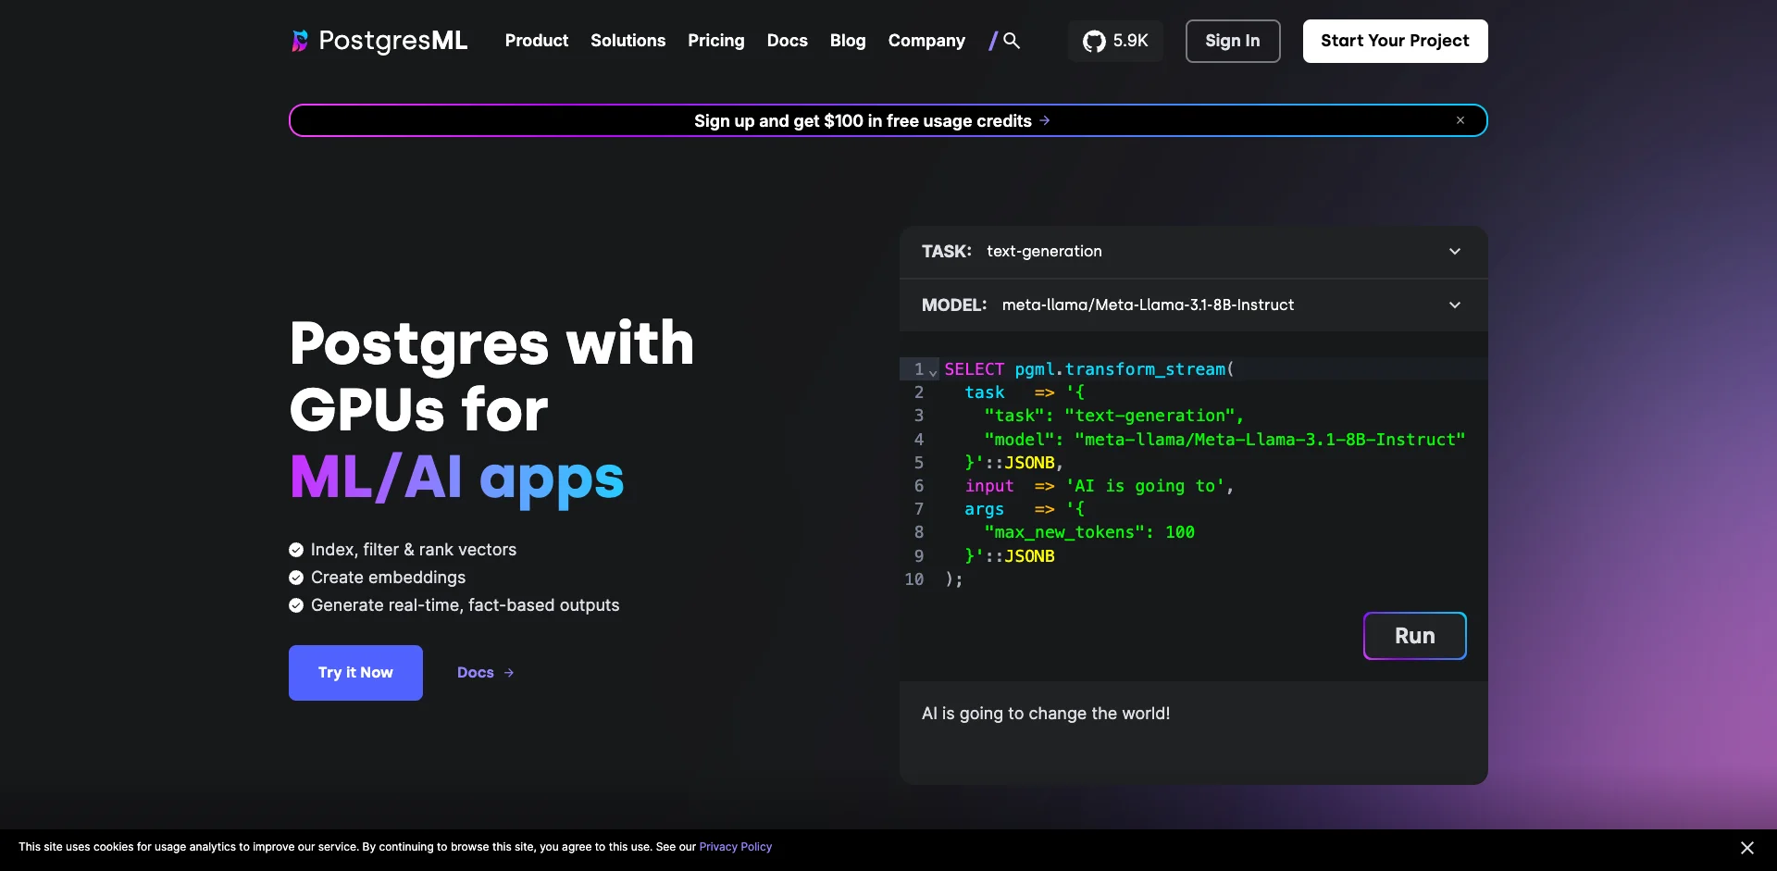
Task: Open the Privacy Policy link
Action: coord(736,847)
